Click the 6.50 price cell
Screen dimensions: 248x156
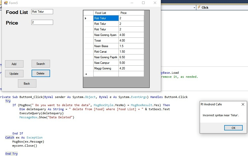pos(131,57)
